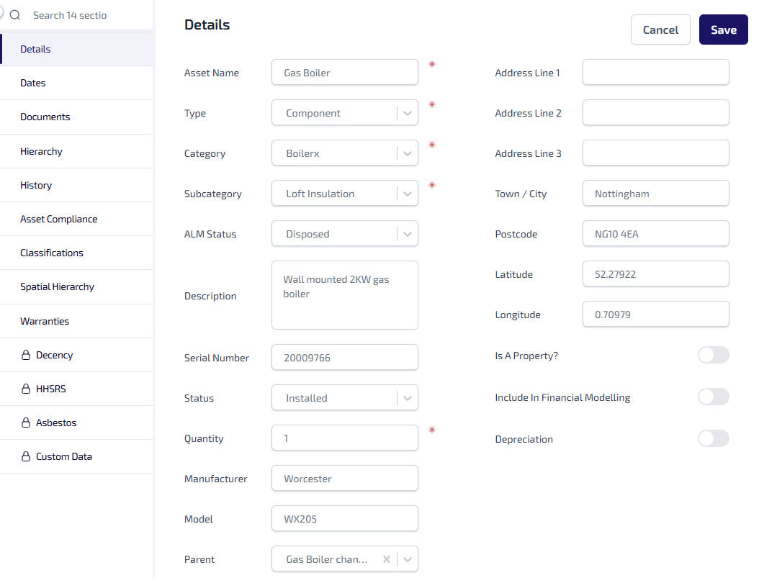The width and height of the screenshot is (777, 583).
Task: Open the Category dropdown chevron
Action: 408,153
